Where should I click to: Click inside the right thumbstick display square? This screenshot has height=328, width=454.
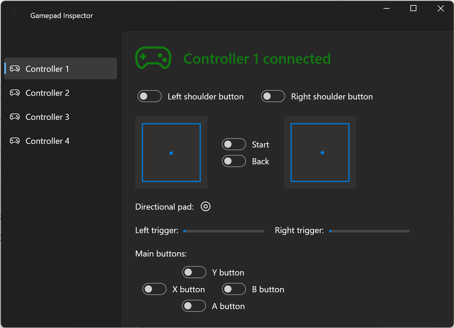tap(320, 153)
